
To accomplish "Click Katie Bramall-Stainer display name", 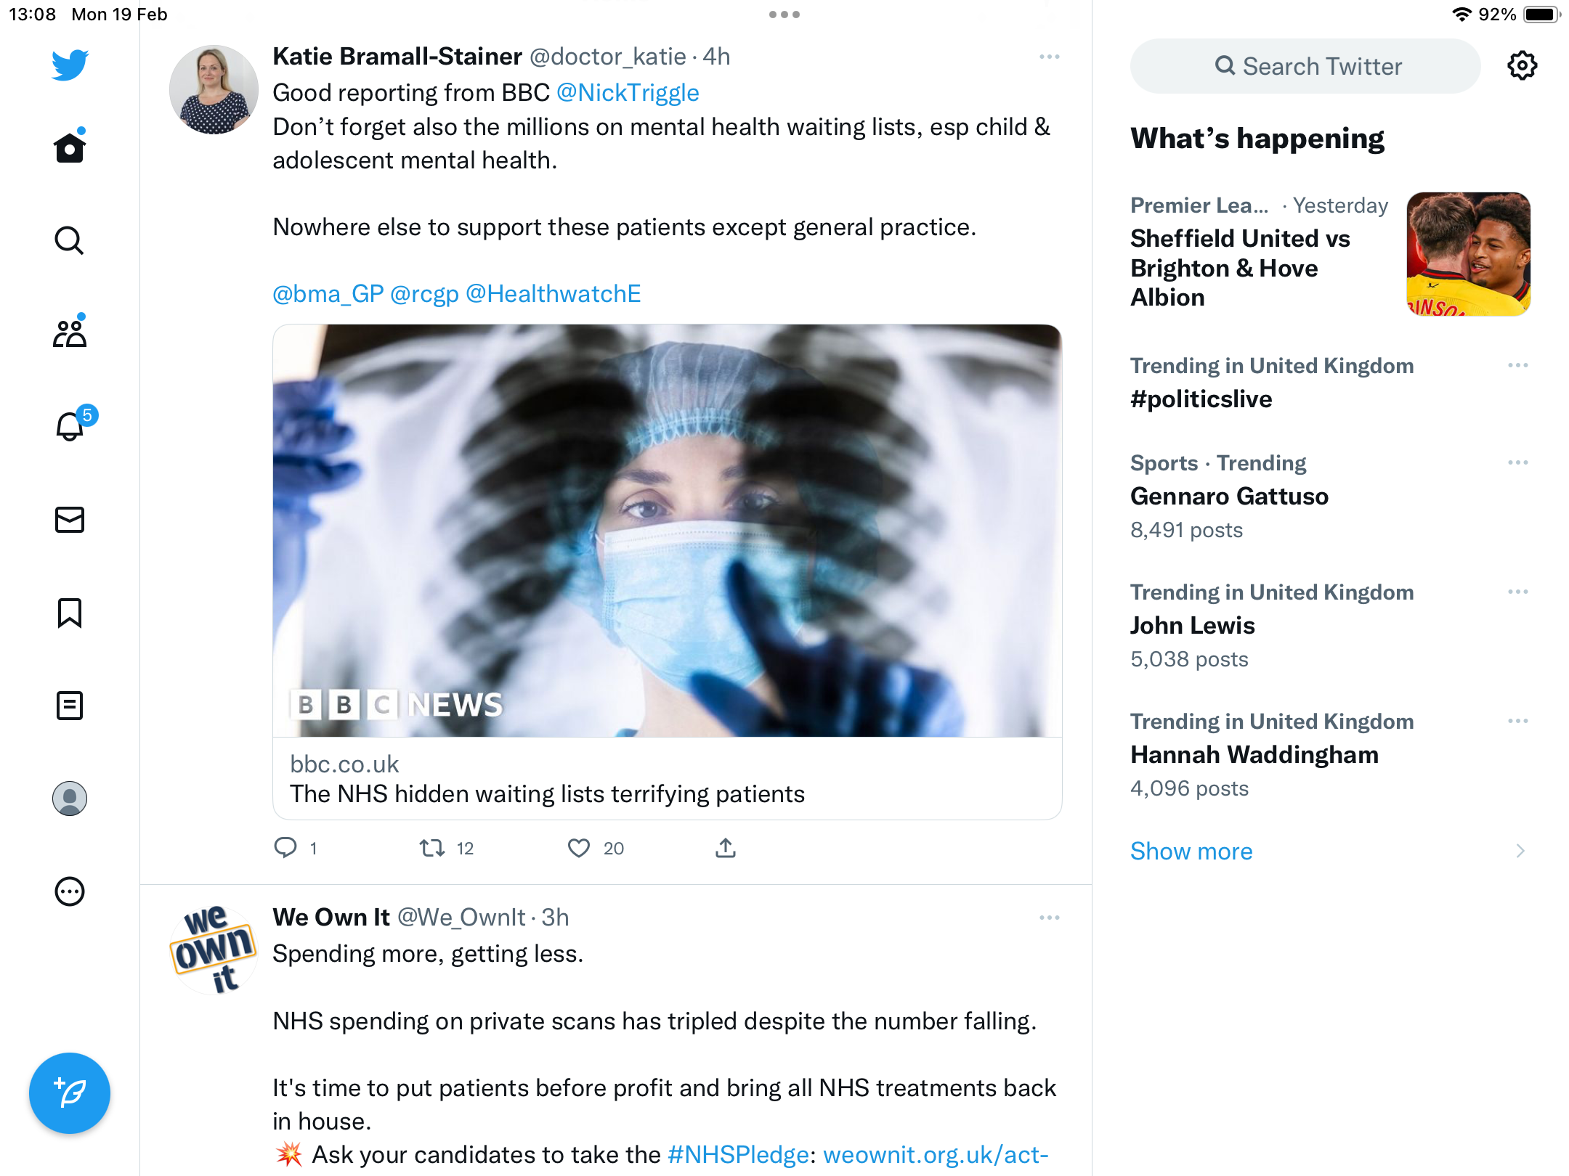I will click(397, 57).
